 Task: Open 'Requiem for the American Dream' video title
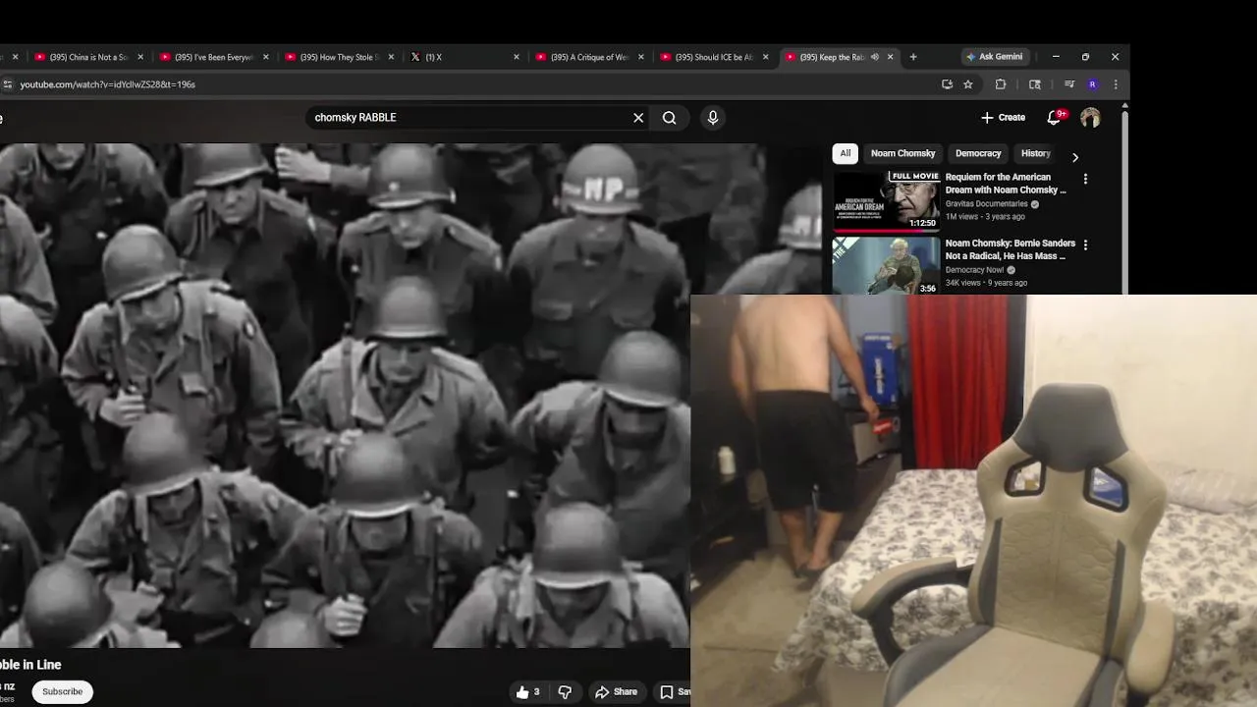pos(1005,184)
